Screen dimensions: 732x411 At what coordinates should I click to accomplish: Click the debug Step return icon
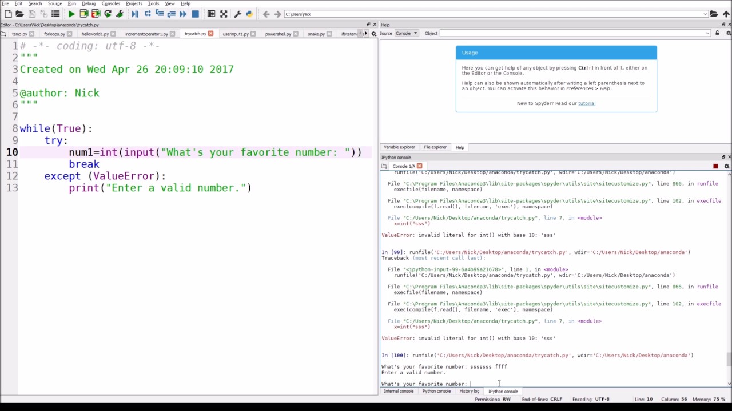172,14
